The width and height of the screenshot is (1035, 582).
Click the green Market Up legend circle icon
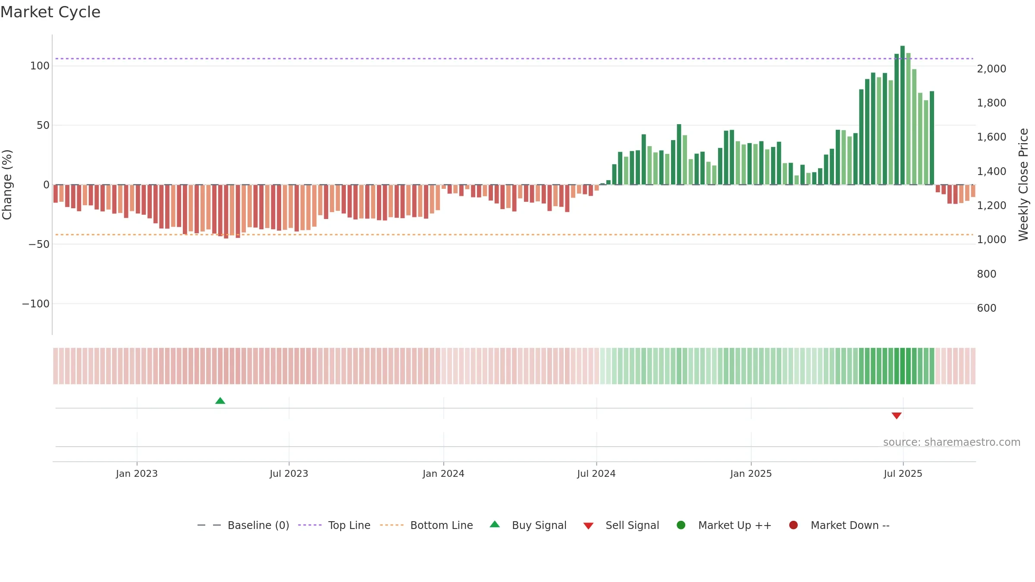coord(681,525)
